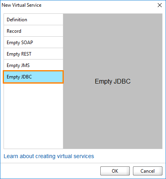Choose the Record virtual service type
Viewport: 166px width, 179px height.
[x=33, y=31]
